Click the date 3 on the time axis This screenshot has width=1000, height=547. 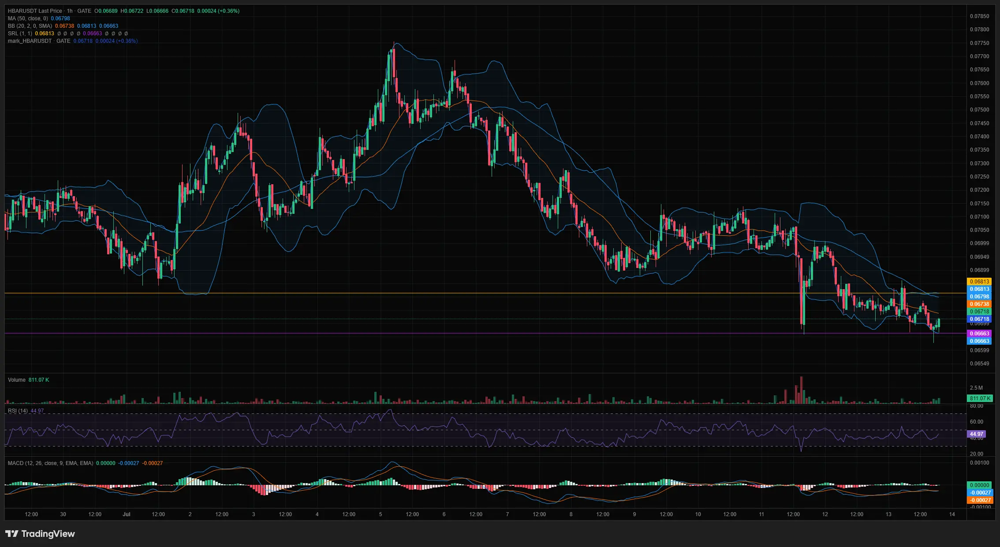coord(254,514)
